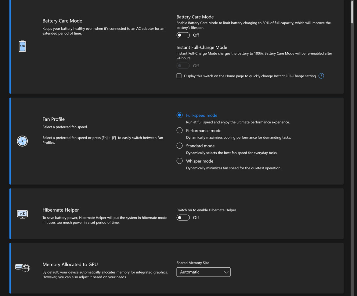Image resolution: width=357 pixels, height=296 pixels.
Task: Click 'Switch on to enable Hibernate Helper.' text
Action: pos(207,210)
